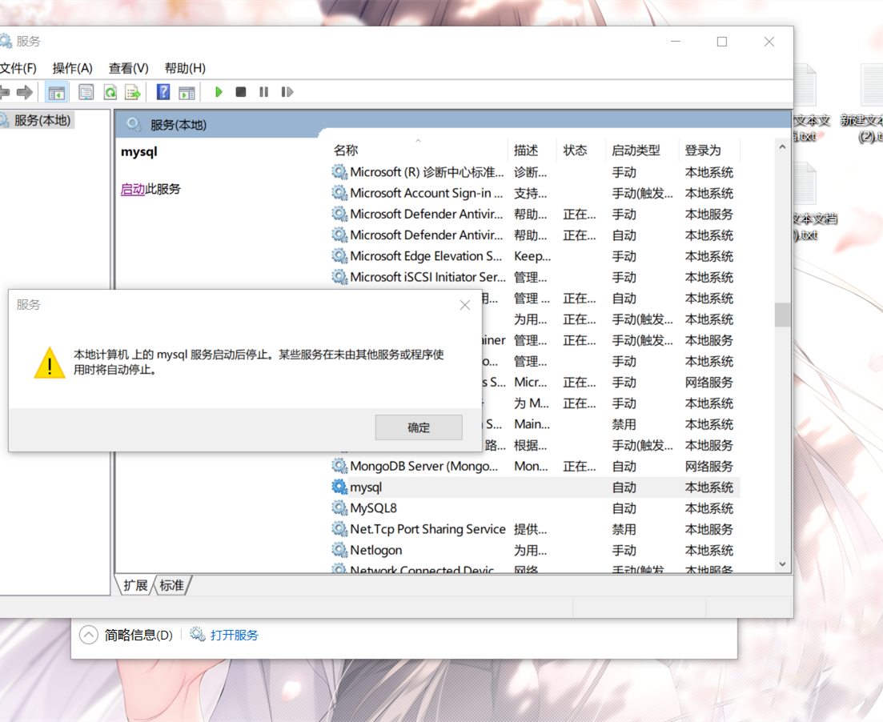Sort by the 描述 column header

click(x=532, y=150)
